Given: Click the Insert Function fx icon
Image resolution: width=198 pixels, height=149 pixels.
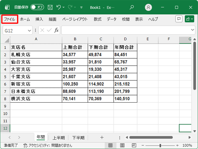Looking at the screenshot, I should [x=56, y=30].
